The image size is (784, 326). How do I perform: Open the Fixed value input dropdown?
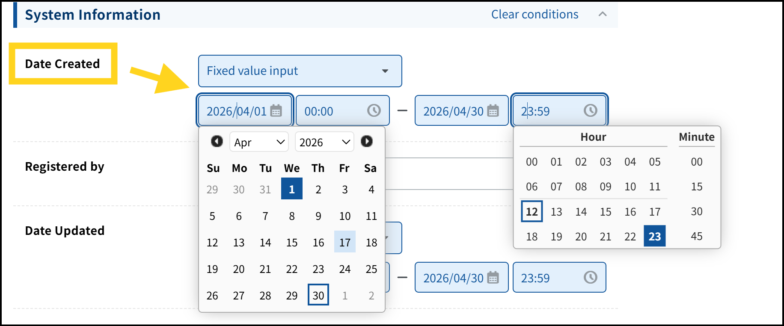tap(300, 71)
